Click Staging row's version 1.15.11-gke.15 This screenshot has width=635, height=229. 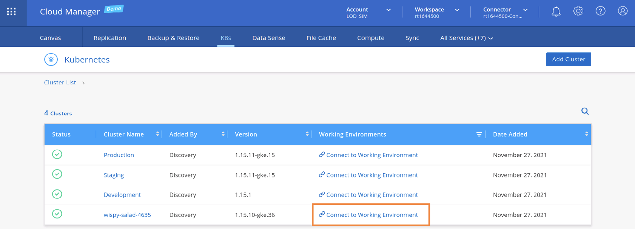coord(255,175)
